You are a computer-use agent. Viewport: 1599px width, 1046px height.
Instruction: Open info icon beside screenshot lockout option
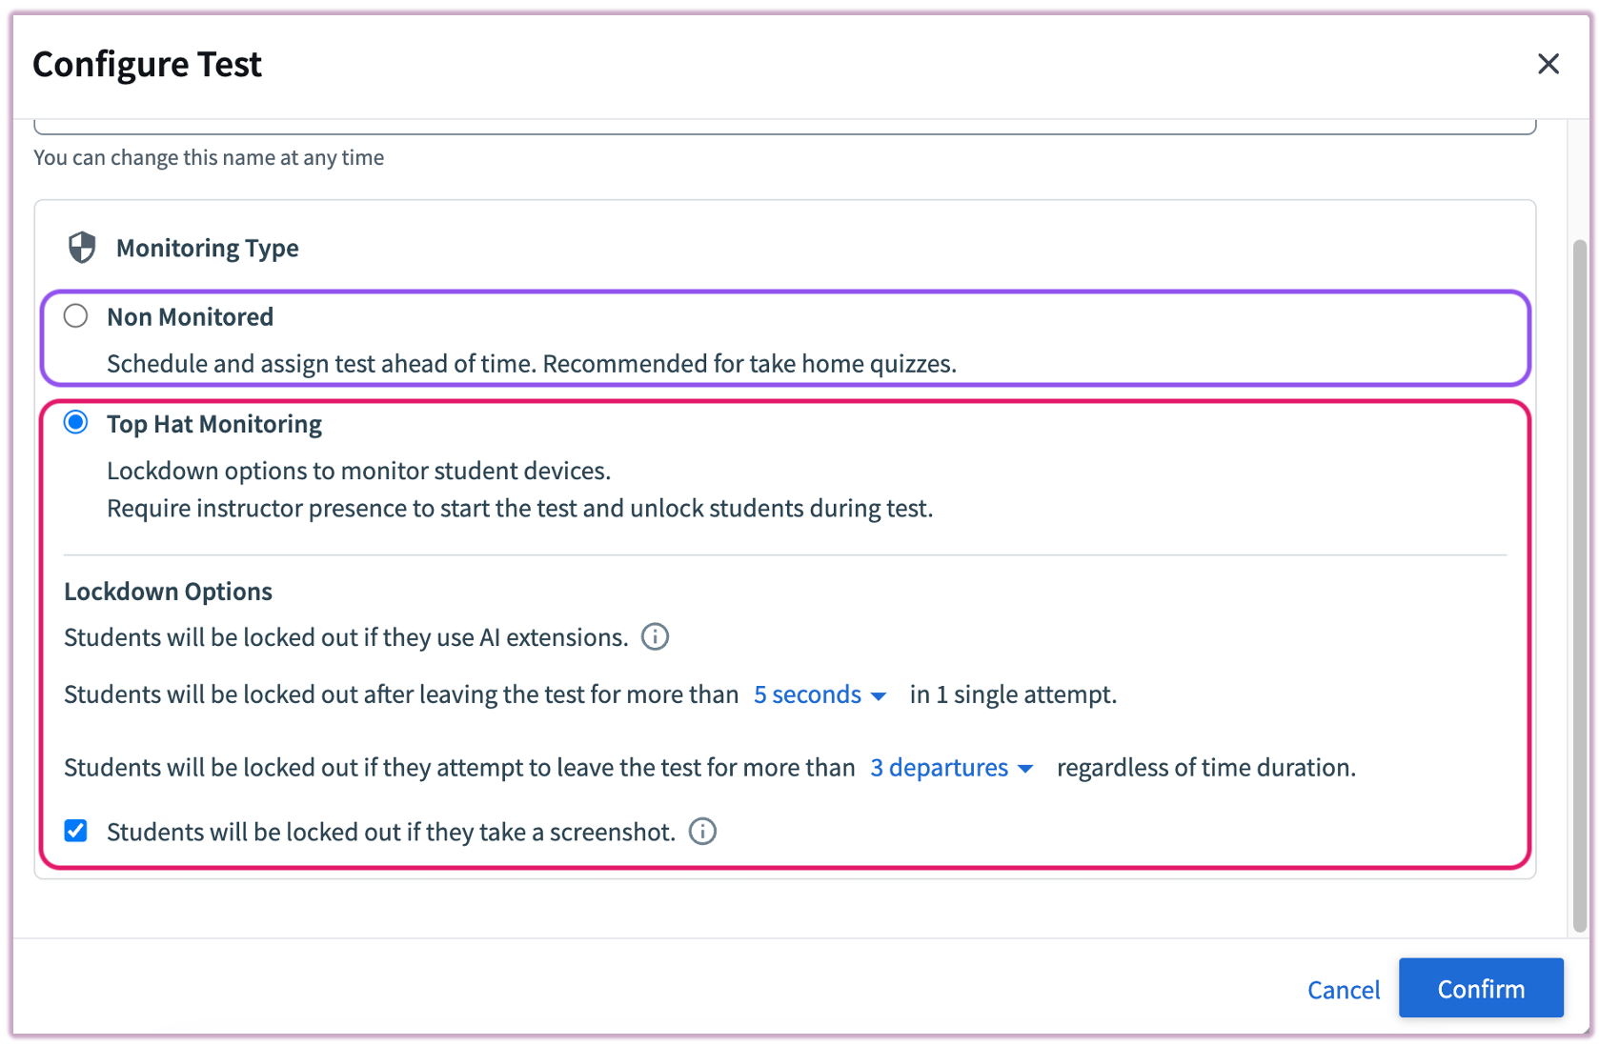[702, 832]
